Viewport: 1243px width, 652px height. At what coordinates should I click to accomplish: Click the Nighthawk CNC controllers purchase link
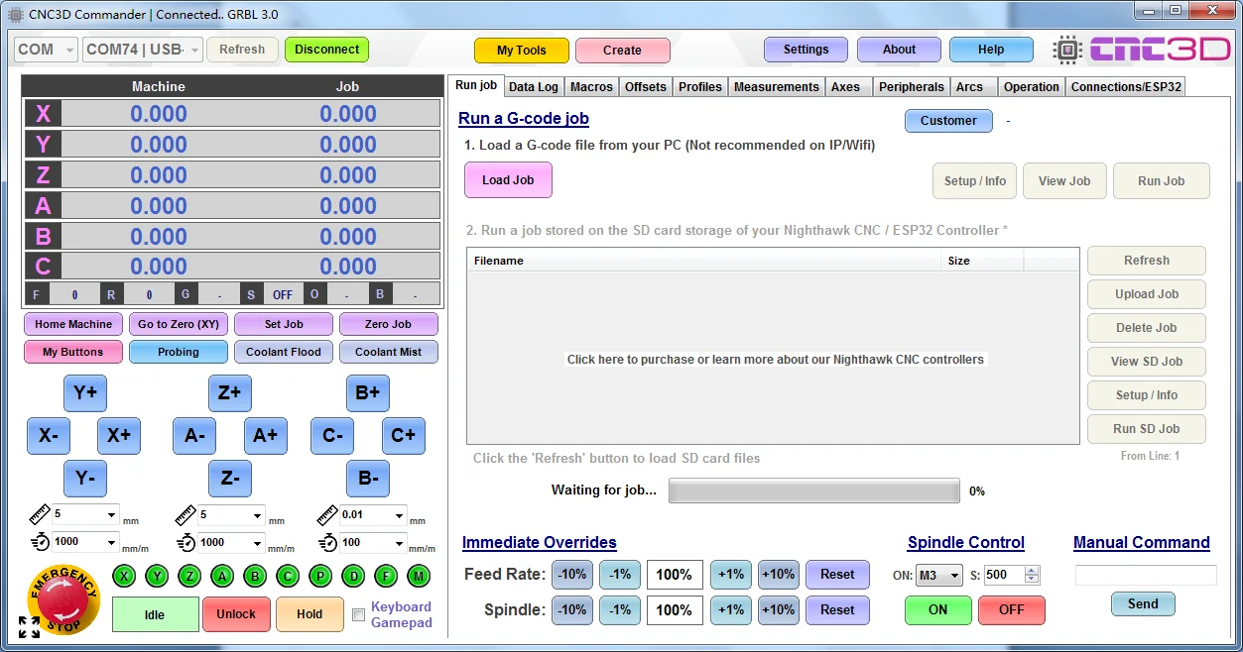tap(776, 360)
